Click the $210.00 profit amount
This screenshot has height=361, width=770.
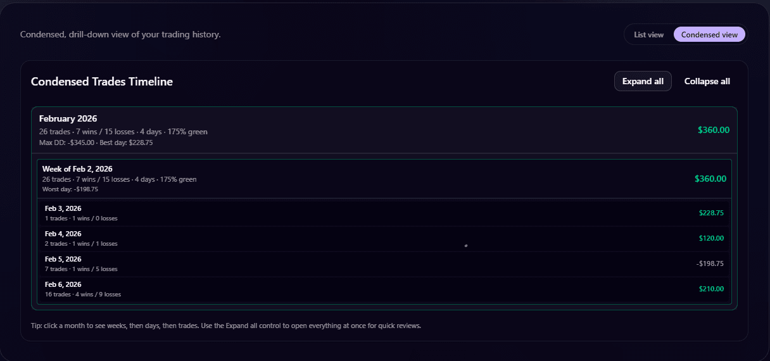coord(711,289)
